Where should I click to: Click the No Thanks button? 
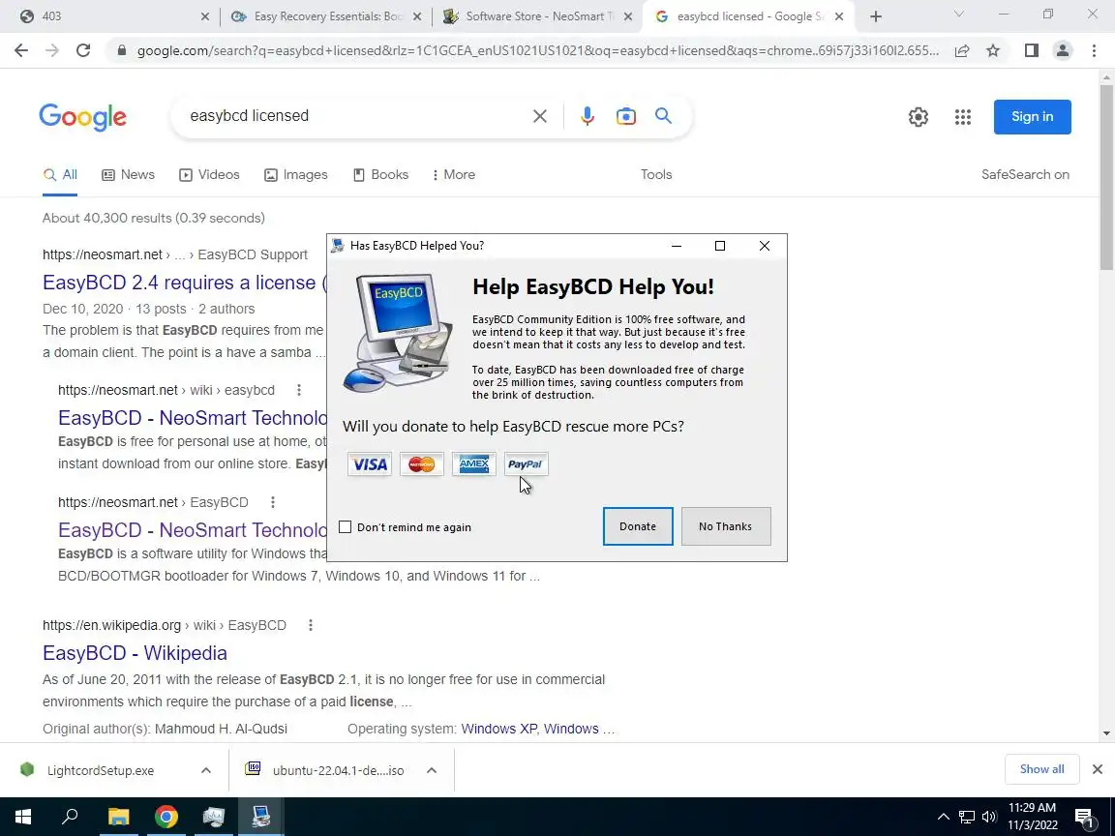[x=725, y=526]
